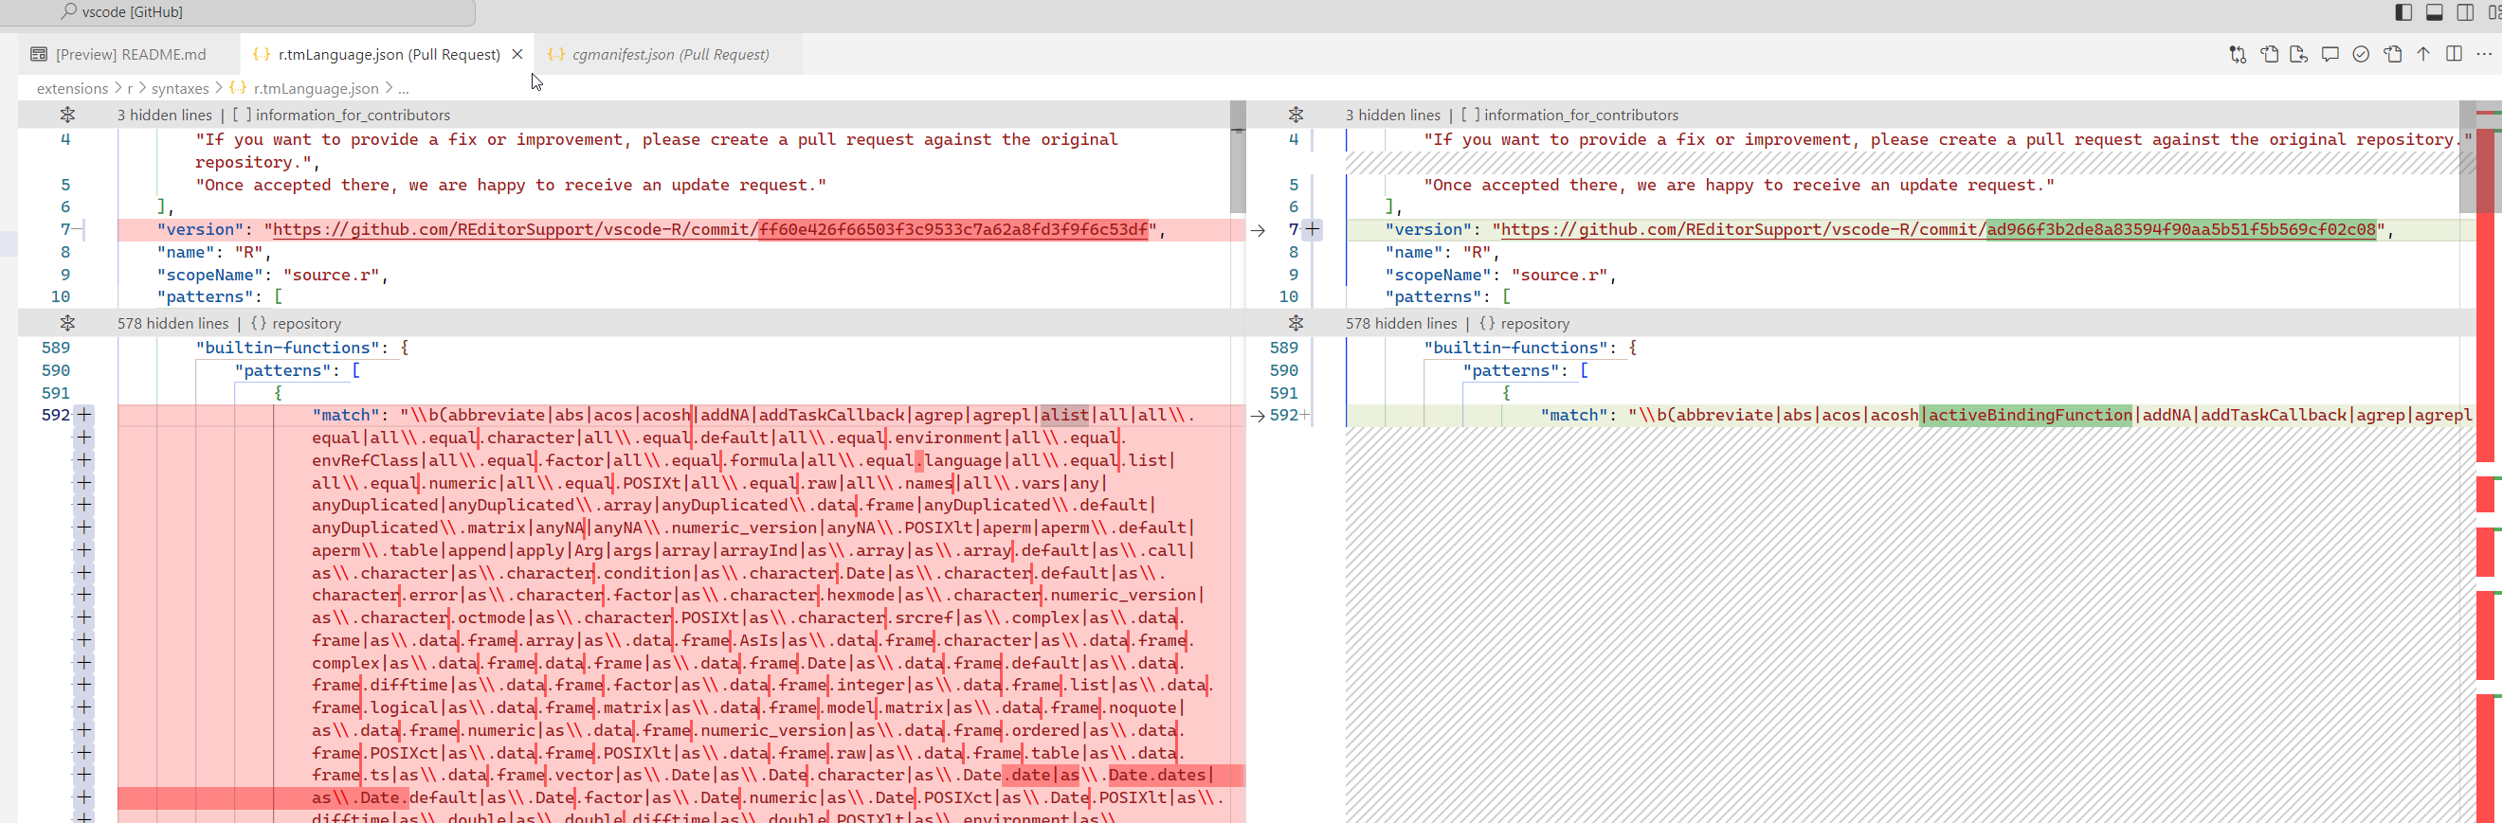Image resolution: width=2502 pixels, height=823 pixels.
Task: Open the old commit URL in left pane version line
Action: pos(709,230)
